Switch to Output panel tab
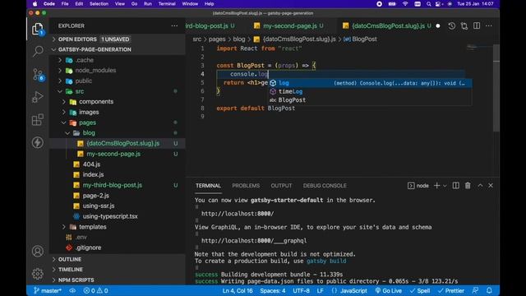The image size is (526, 296). 281,186
